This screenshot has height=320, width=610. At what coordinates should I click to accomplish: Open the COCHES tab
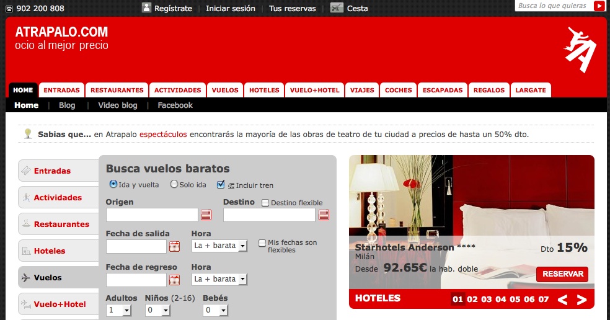(399, 90)
